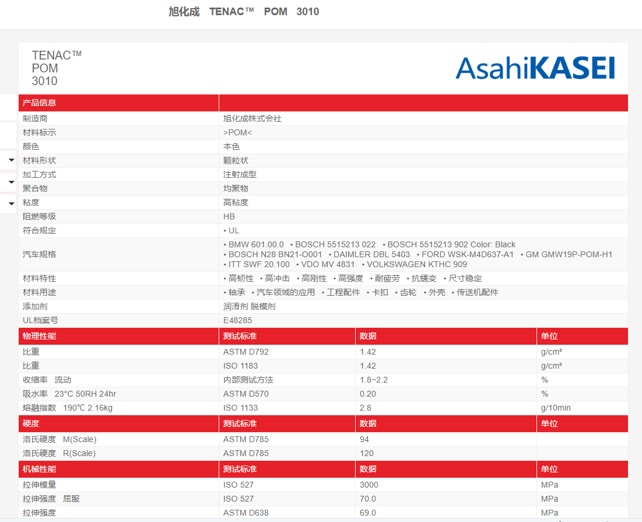Viewport: 642px width, 522px height.
Task: Select the water absorption value "0.20"
Action: [x=368, y=394]
